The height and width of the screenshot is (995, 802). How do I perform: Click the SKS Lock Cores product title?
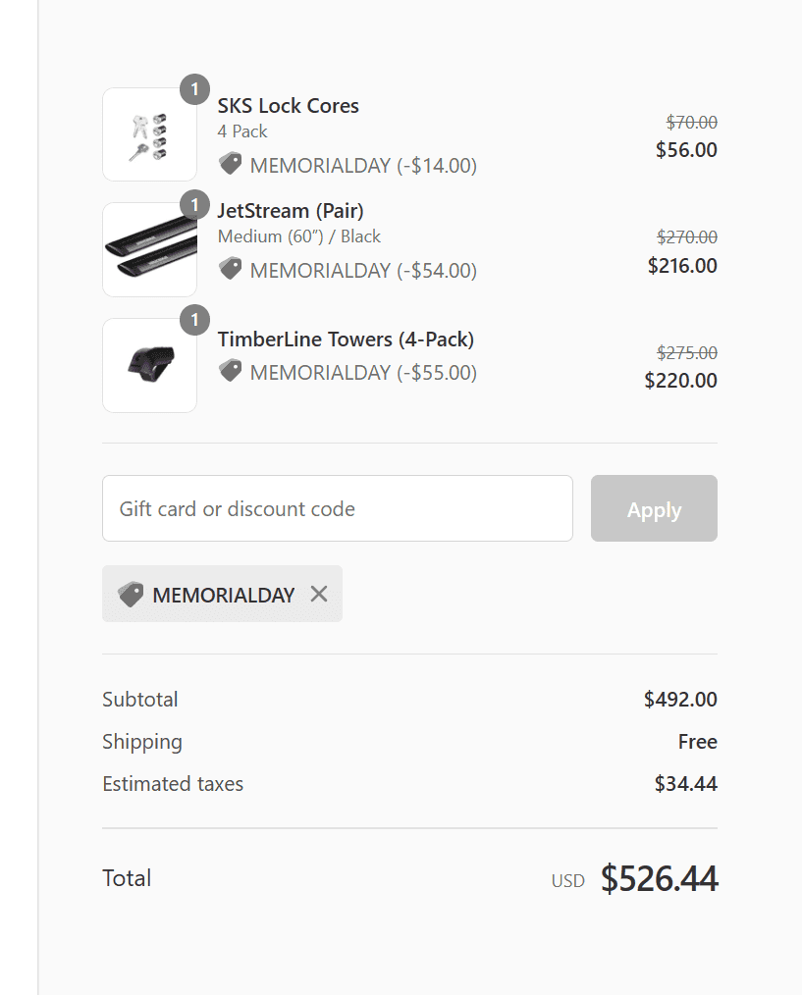[288, 106]
